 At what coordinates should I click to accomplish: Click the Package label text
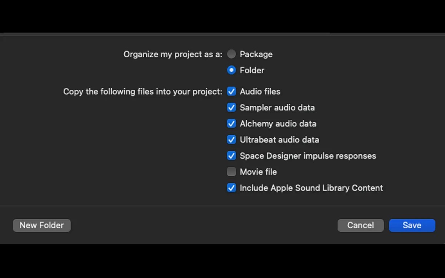256,54
